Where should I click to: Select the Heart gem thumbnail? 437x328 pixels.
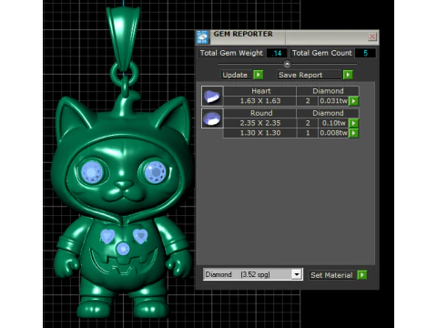pyautogui.click(x=212, y=96)
